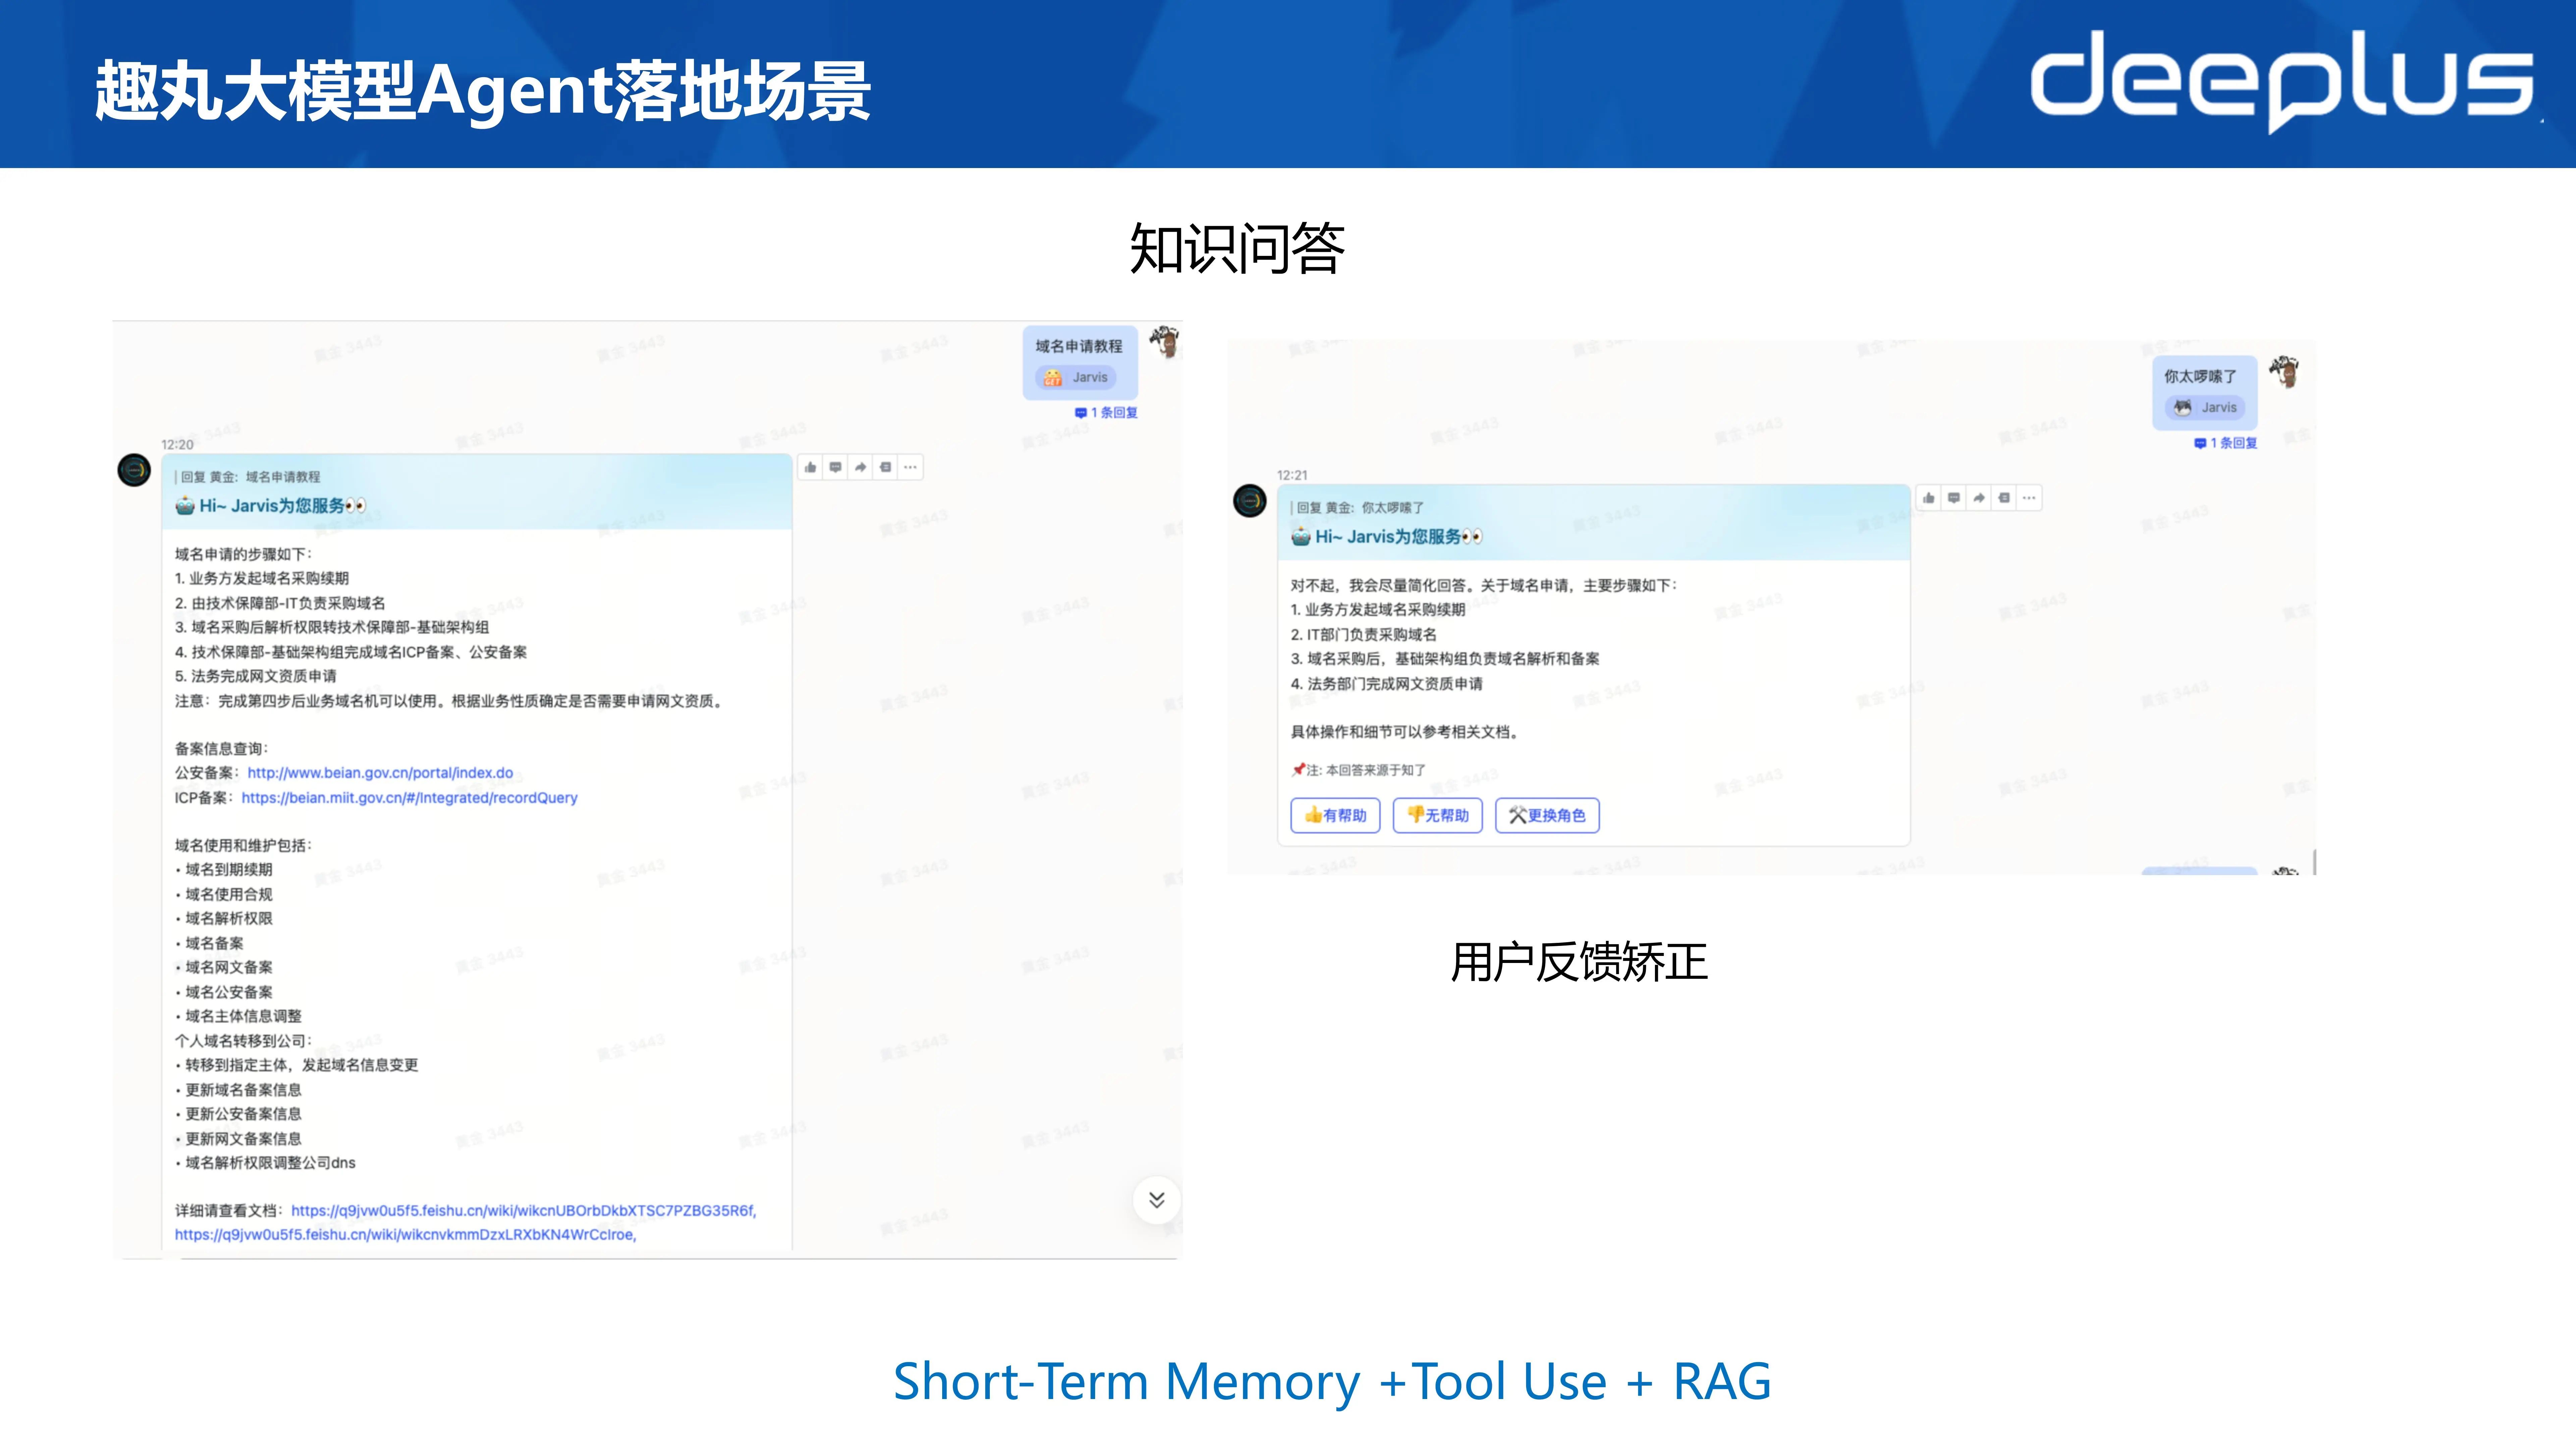Like the 12:20 domain tutorial reply with thumbs-up
This screenshot has height=1449, width=2576.
click(x=810, y=467)
